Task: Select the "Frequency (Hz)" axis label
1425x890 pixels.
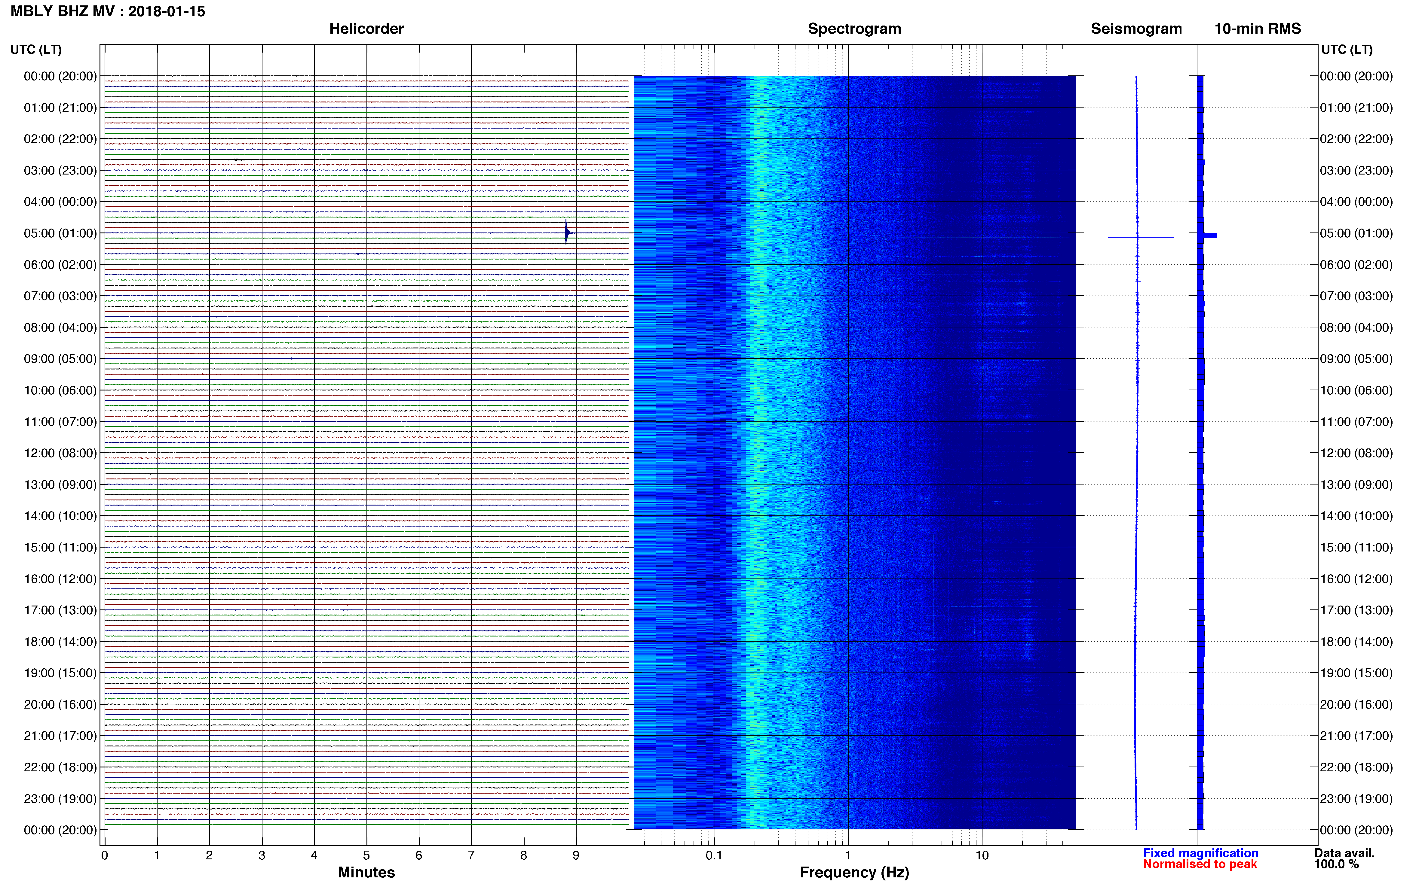Action: [x=854, y=872]
